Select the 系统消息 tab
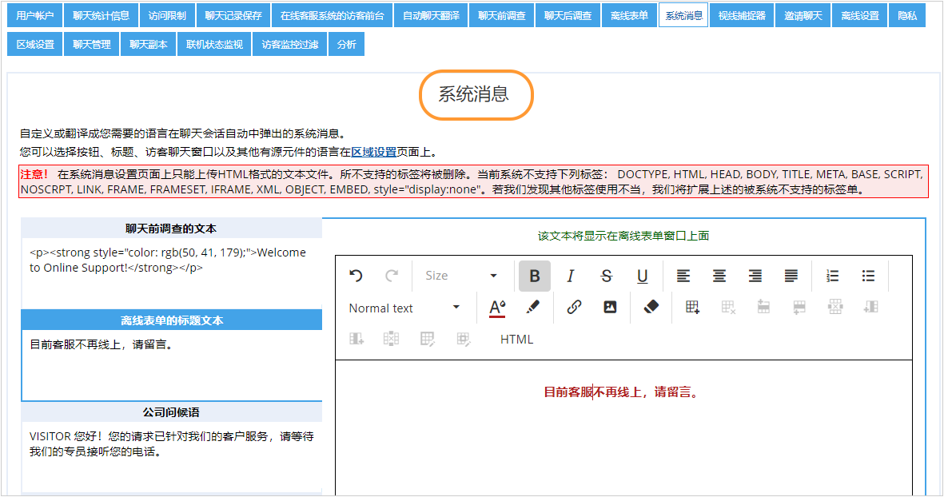This screenshot has width=944, height=497. click(x=683, y=16)
